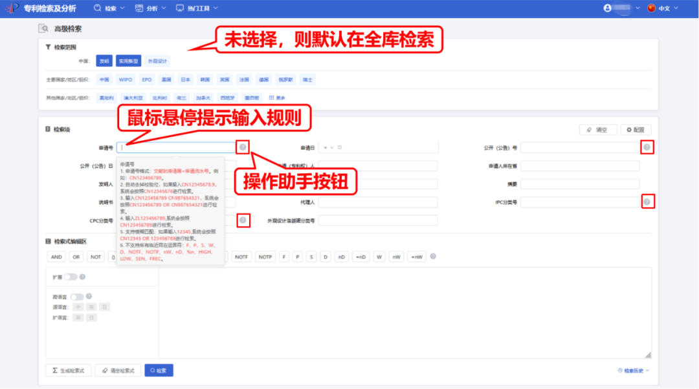This screenshot has height=389, width=699.
Task: Click the blue 检索 search button
Action: tap(158, 370)
